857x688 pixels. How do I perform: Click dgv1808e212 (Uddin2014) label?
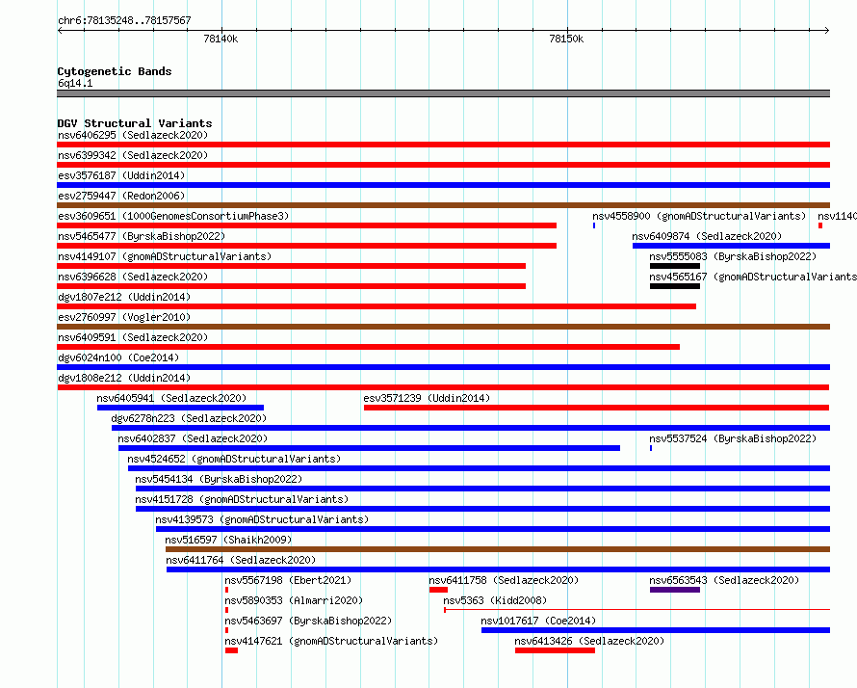pos(124,378)
